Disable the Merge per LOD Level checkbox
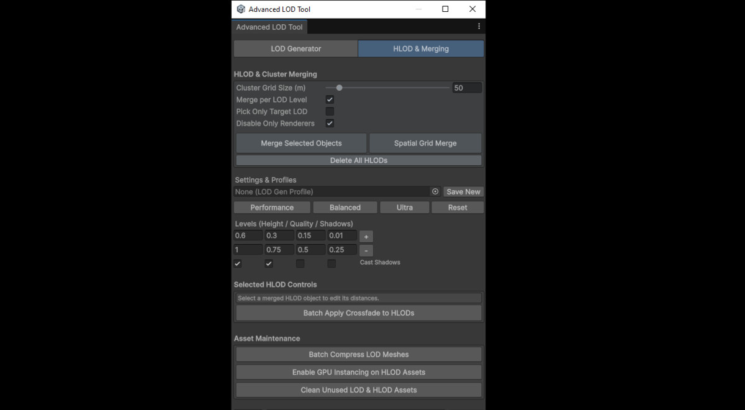Viewport: 745px width, 410px height. (x=330, y=99)
